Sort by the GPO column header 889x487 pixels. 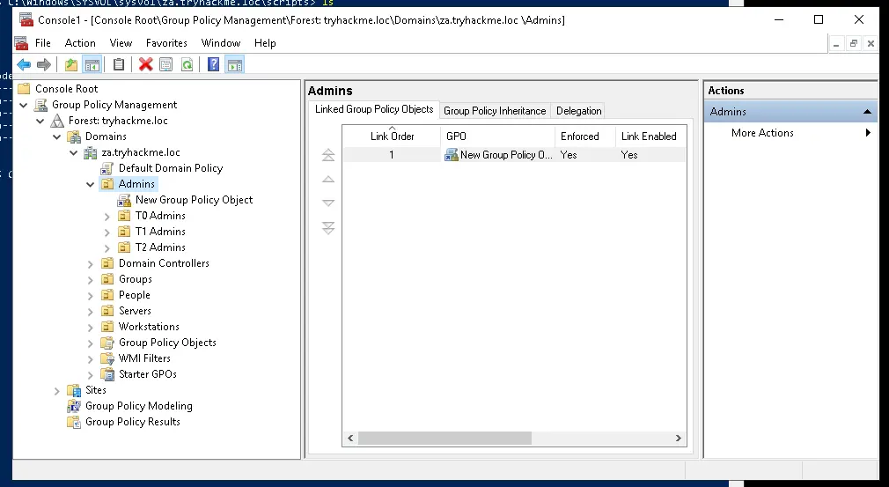pos(498,137)
